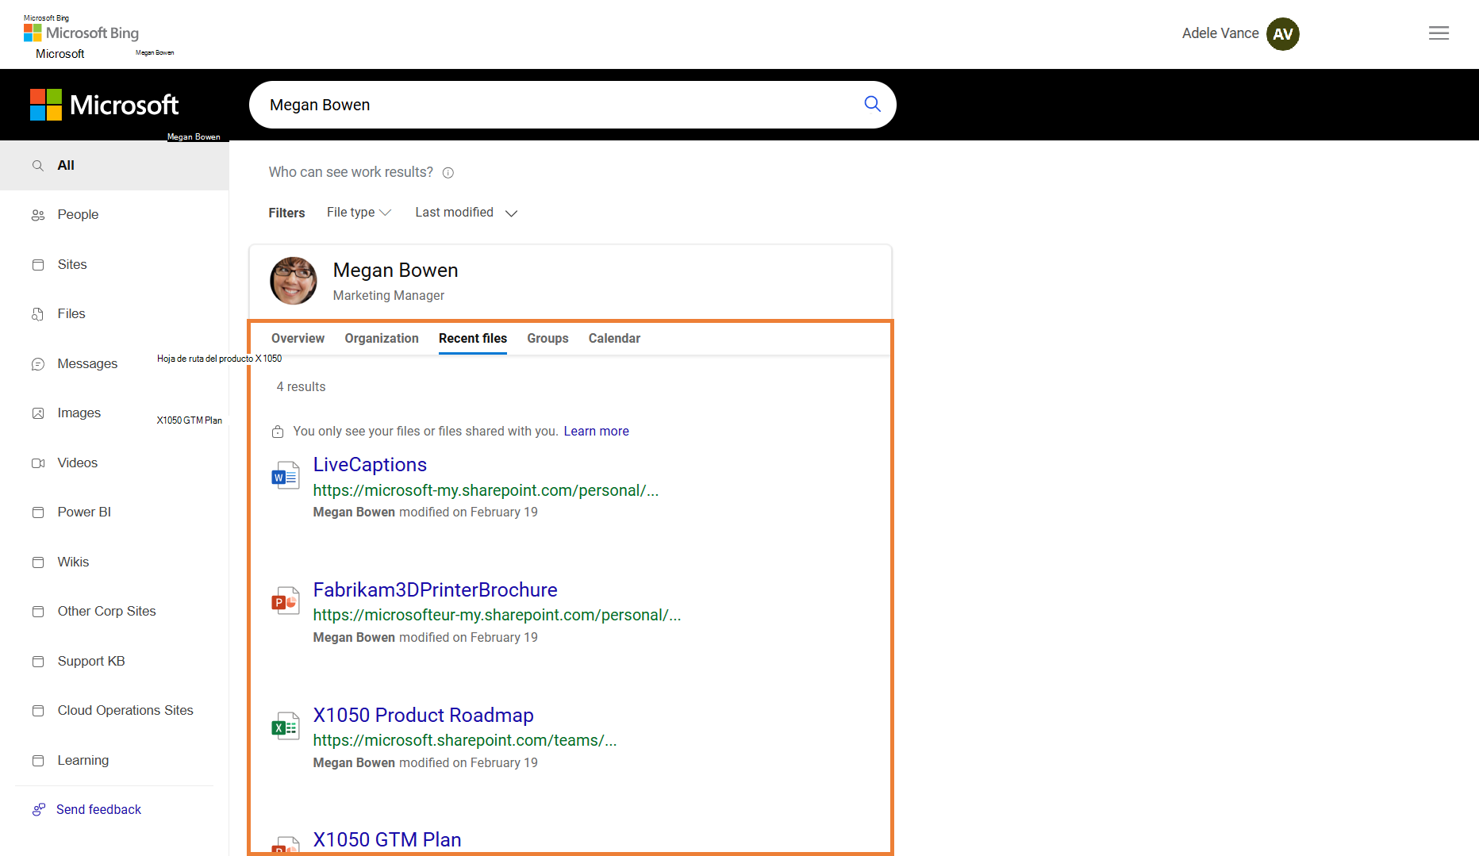Open the Files section from the sidebar
This screenshot has height=856, width=1479.
(70, 313)
